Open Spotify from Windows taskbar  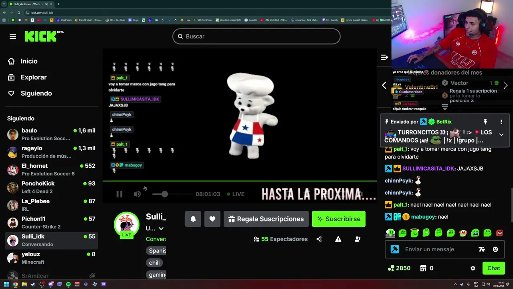coord(68,284)
